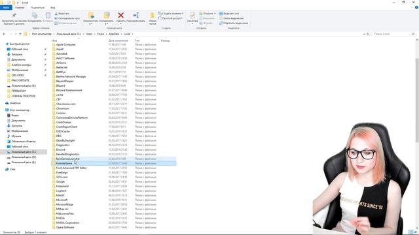The width and height of the screenshot is (419, 235).
Task: Go up one level with up arrow
Action: click(20, 34)
